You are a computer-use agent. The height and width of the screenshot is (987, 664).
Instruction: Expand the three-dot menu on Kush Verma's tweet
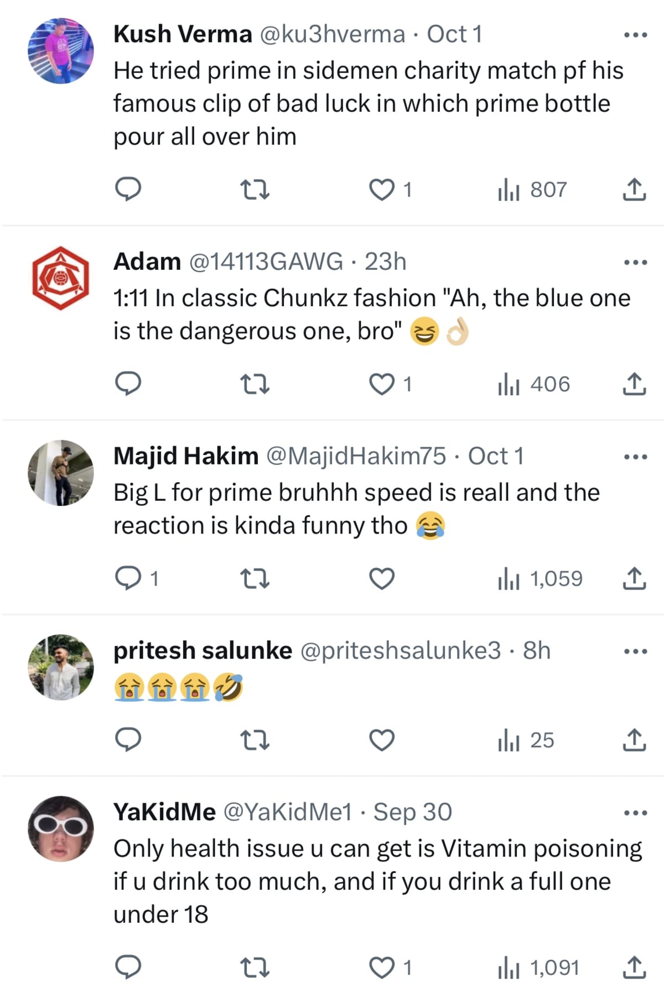coord(635,35)
